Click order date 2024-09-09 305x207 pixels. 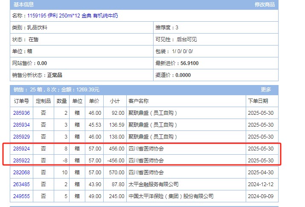tap(261, 196)
